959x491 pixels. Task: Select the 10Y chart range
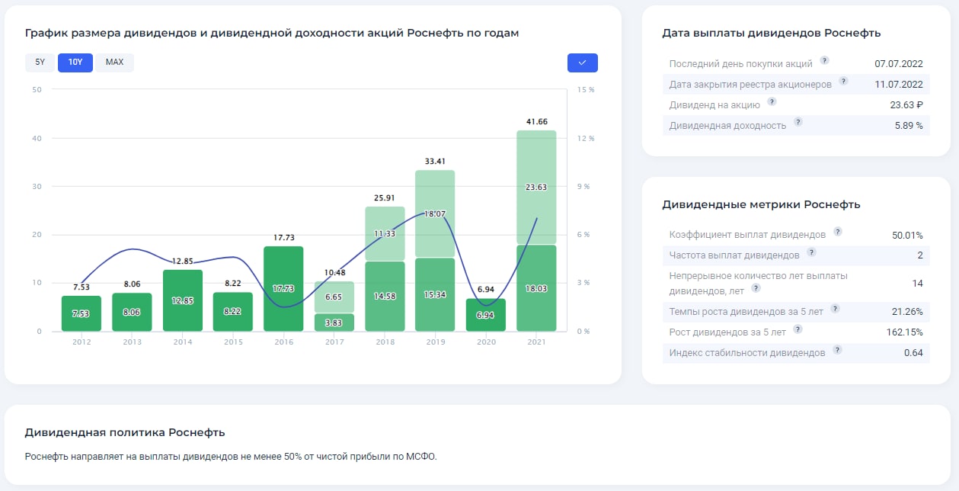pyautogui.click(x=75, y=63)
